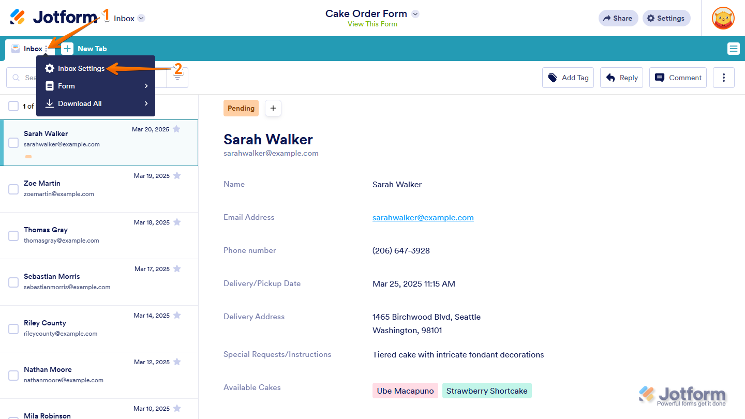Star the Riley County submission
This screenshot has width=745, height=419.
click(177, 316)
